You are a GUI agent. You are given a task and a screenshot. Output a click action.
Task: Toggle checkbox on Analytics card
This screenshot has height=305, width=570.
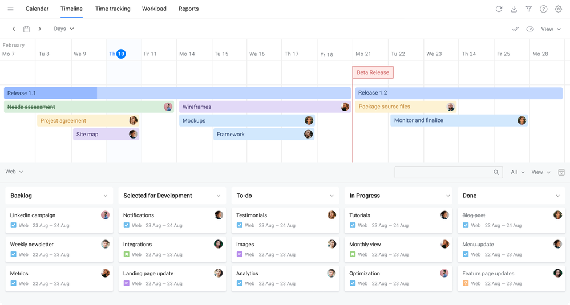(240, 283)
